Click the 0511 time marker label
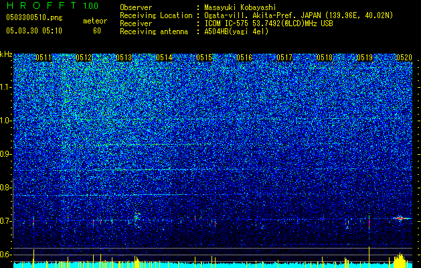421x268 pixels. pos(44,58)
